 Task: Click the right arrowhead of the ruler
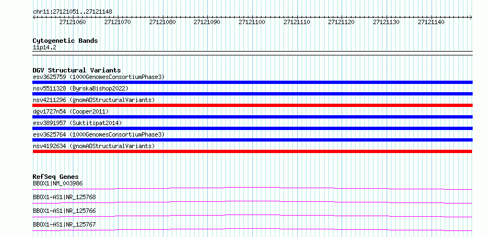coord(471,17)
